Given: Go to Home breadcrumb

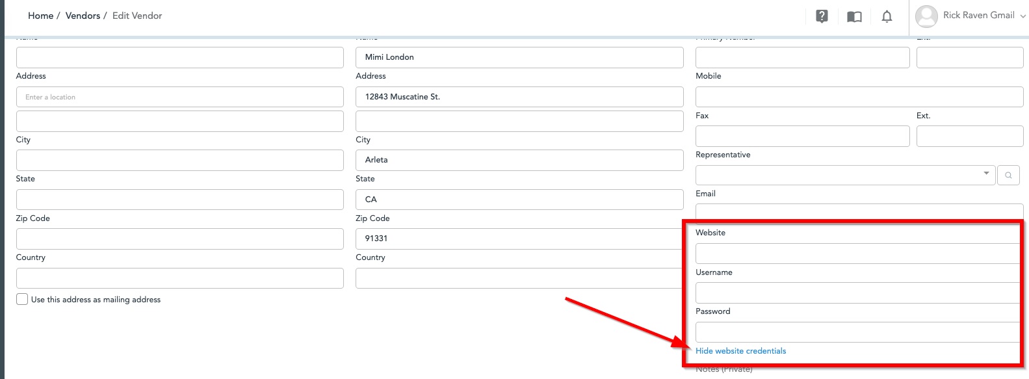Looking at the screenshot, I should [x=40, y=16].
